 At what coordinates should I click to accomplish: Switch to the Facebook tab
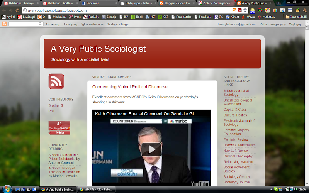99,3
